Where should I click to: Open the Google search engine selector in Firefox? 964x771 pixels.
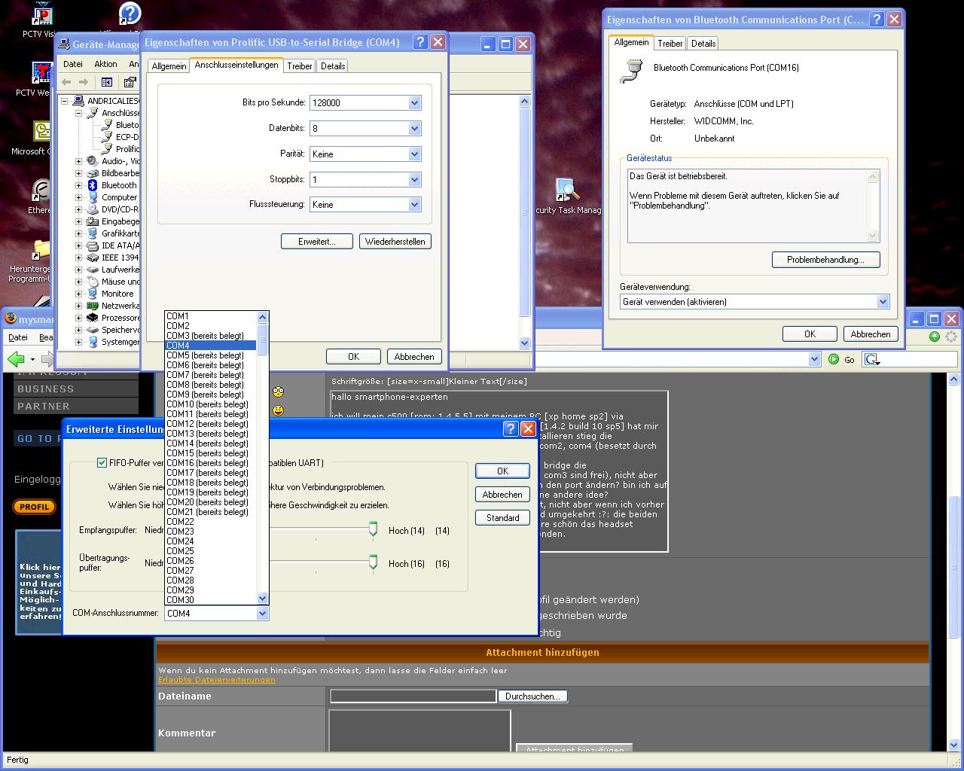tap(872, 359)
